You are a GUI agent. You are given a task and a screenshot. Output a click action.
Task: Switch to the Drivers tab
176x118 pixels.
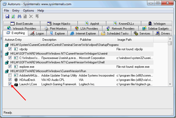click(163, 33)
